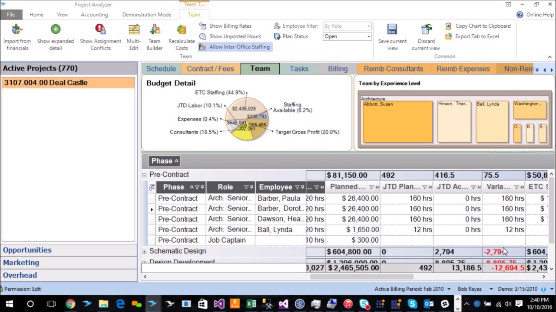This screenshot has height=312, width=556.
Task: Click Import from financials icon
Action: tap(17, 29)
